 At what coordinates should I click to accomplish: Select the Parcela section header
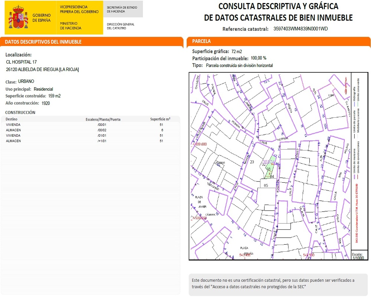201,41
